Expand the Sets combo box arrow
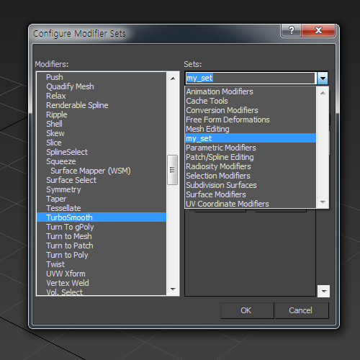The width and height of the screenshot is (360, 360). pos(323,78)
